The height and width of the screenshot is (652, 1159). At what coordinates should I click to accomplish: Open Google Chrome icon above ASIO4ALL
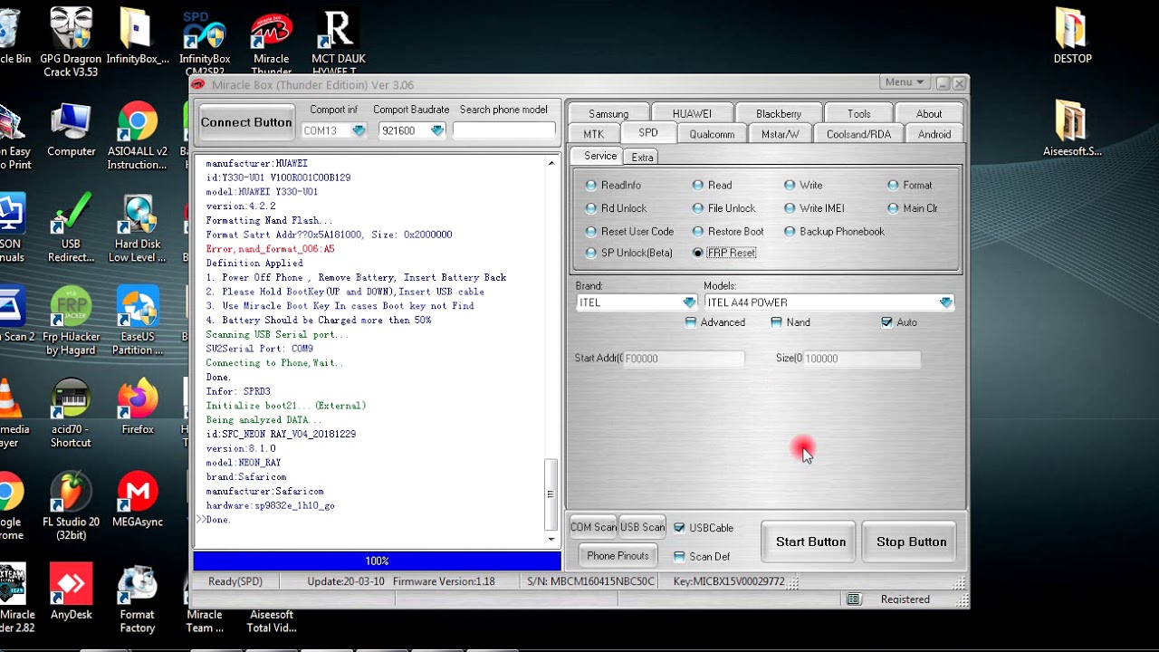138,120
